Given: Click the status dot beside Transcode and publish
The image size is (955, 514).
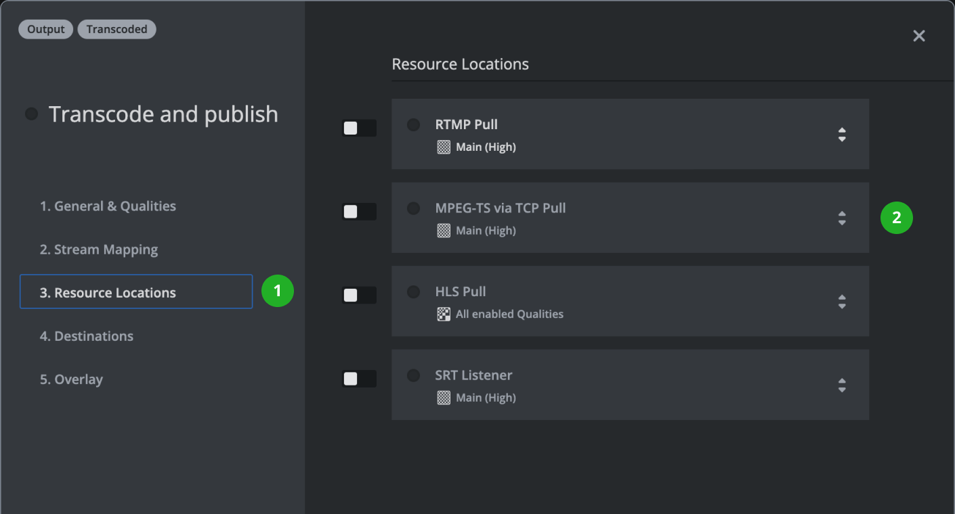Looking at the screenshot, I should 31,114.
